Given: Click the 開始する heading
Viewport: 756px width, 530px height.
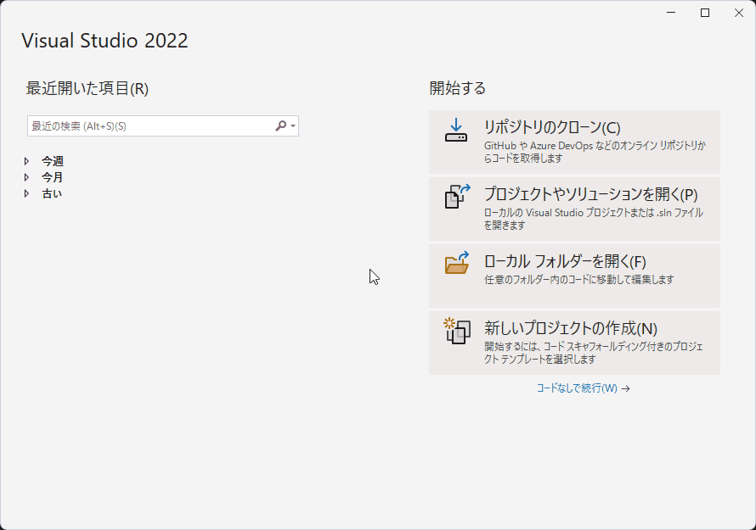Looking at the screenshot, I should point(458,88).
